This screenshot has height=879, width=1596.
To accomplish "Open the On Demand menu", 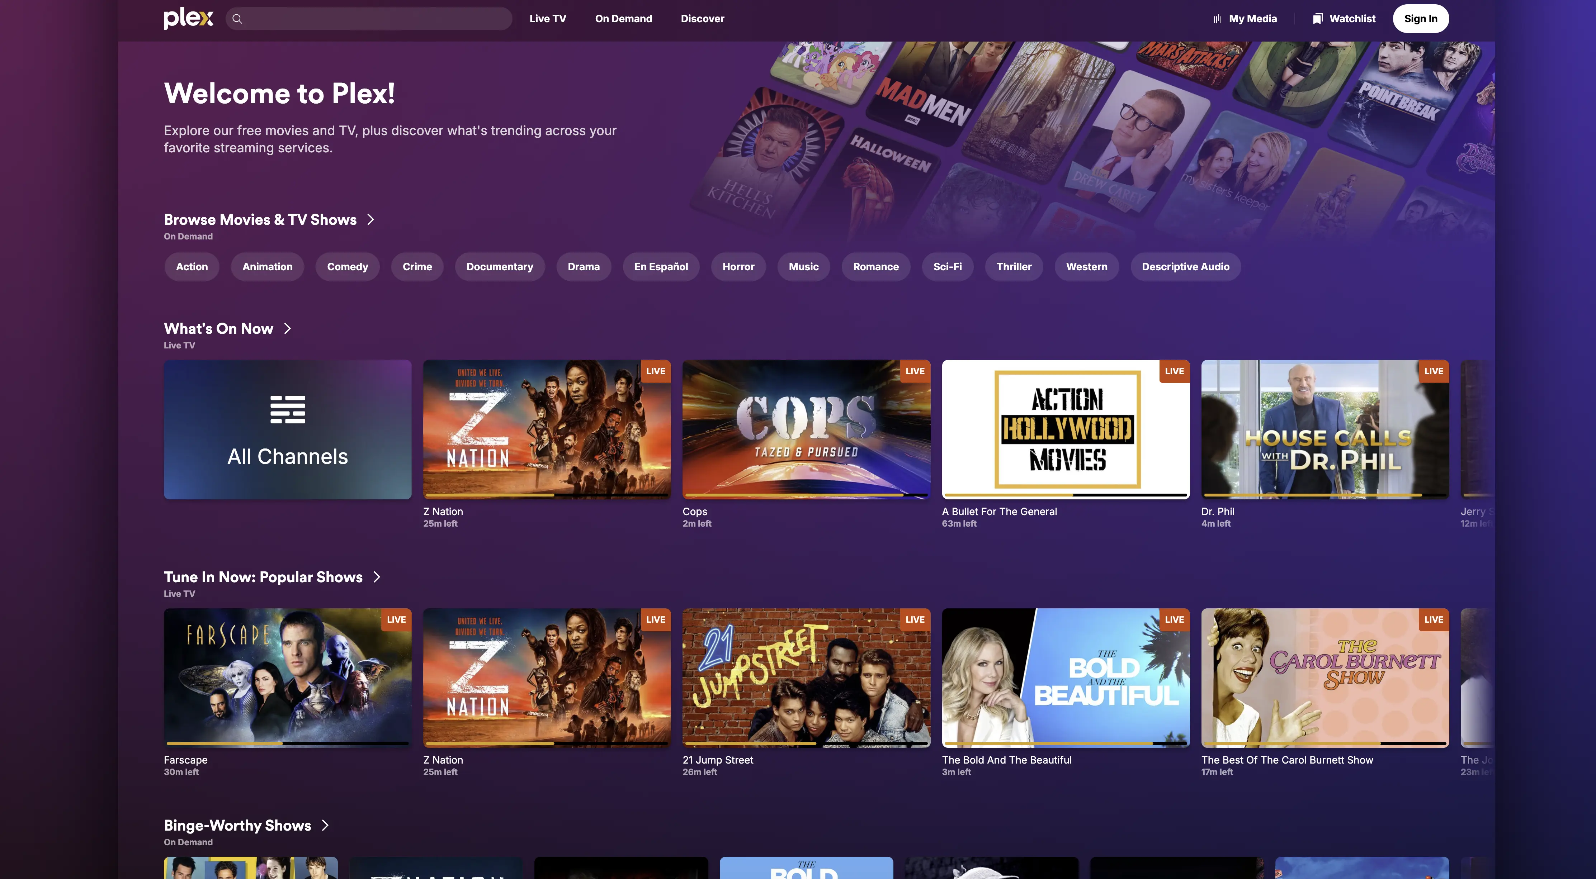I will (623, 19).
